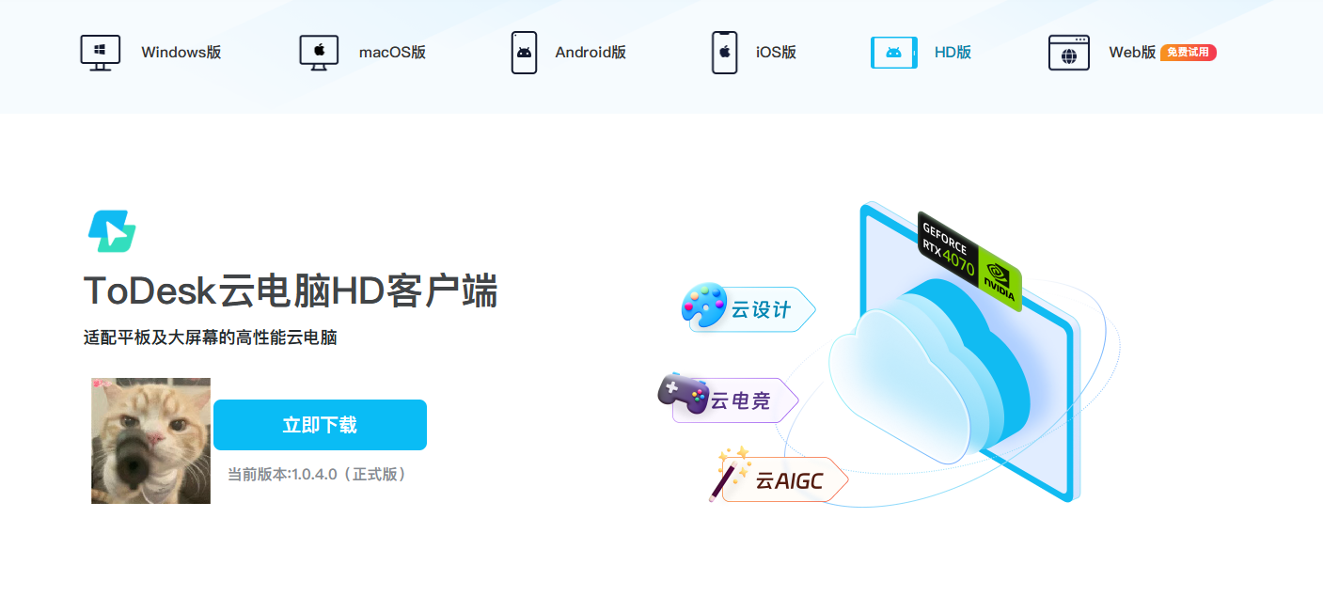The image size is (1323, 612).
Task: Click the magic wand icon
Action: pos(729,473)
